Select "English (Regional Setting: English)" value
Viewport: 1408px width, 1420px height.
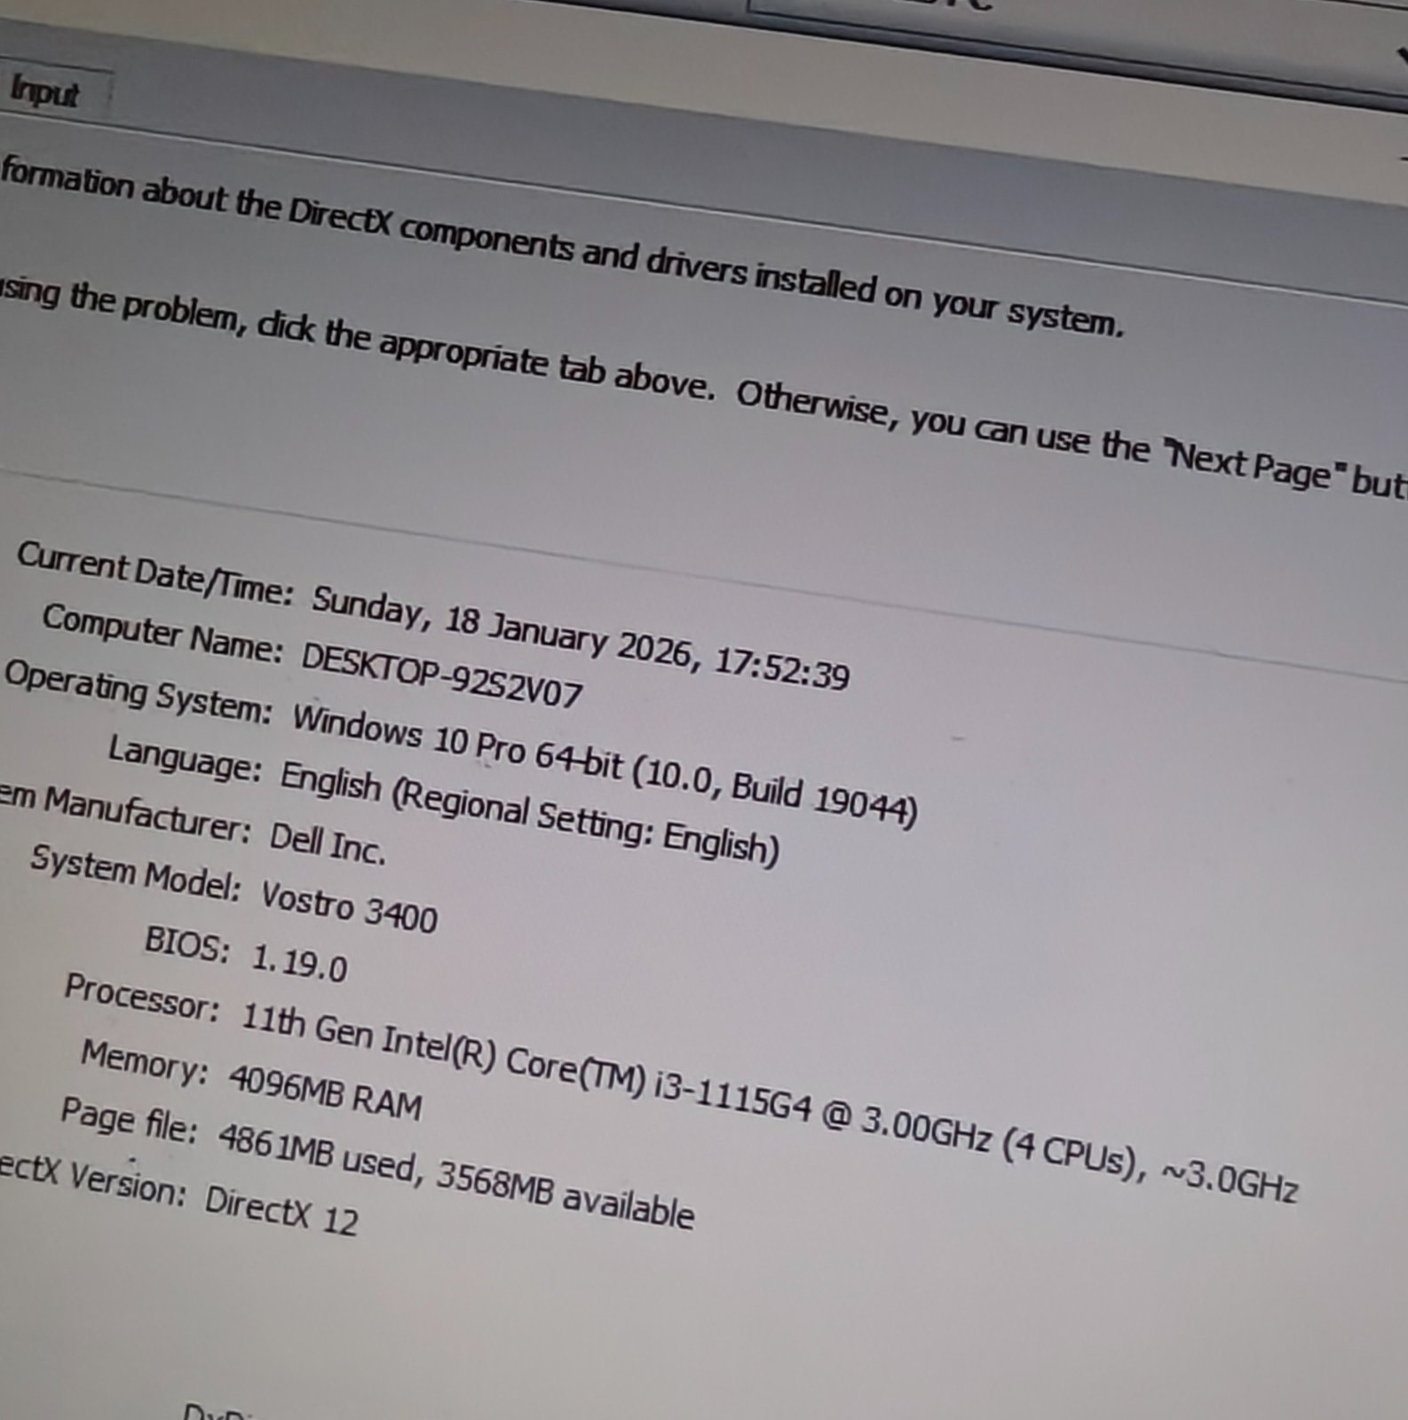(529, 815)
